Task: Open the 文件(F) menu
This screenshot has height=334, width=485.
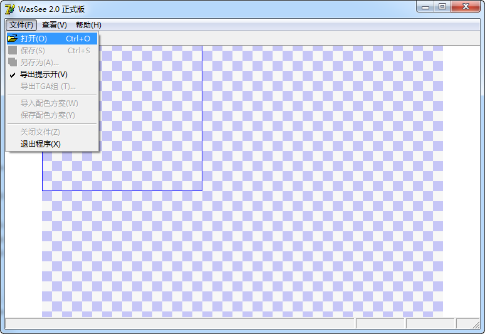Action: click(x=21, y=25)
